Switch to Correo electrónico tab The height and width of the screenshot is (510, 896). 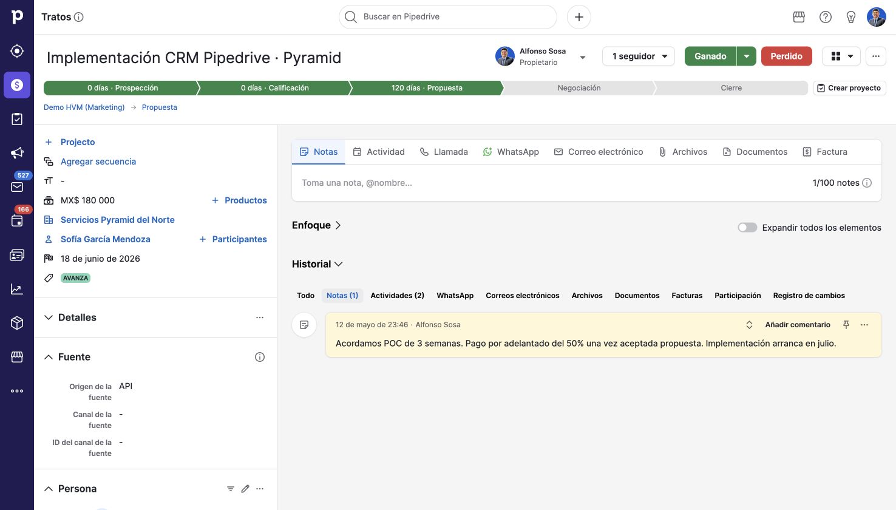click(x=599, y=152)
